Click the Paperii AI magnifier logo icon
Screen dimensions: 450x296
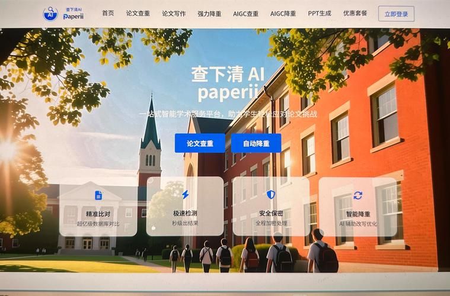click(50, 14)
